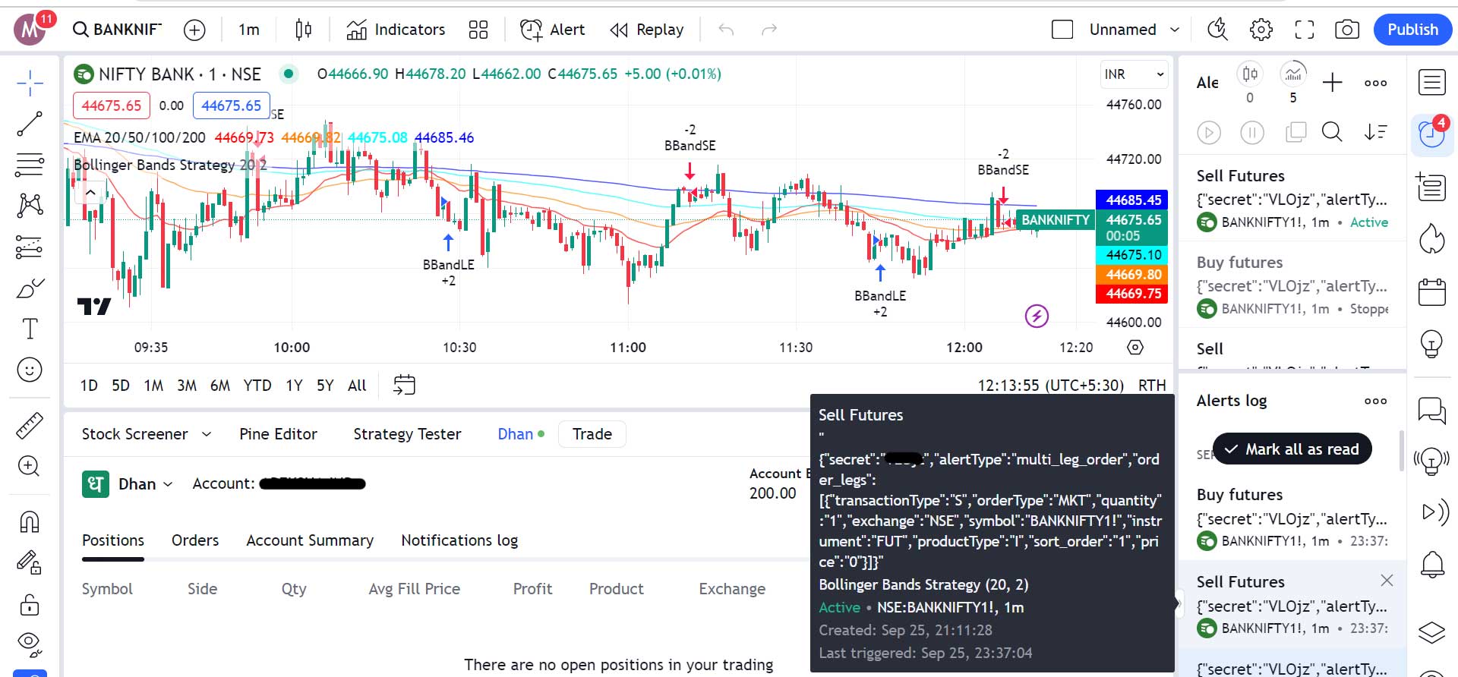Viewport: 1458px width, 677px height.
Task: Switch the chart to fullscreen mode
Action: pos(1305,30)
